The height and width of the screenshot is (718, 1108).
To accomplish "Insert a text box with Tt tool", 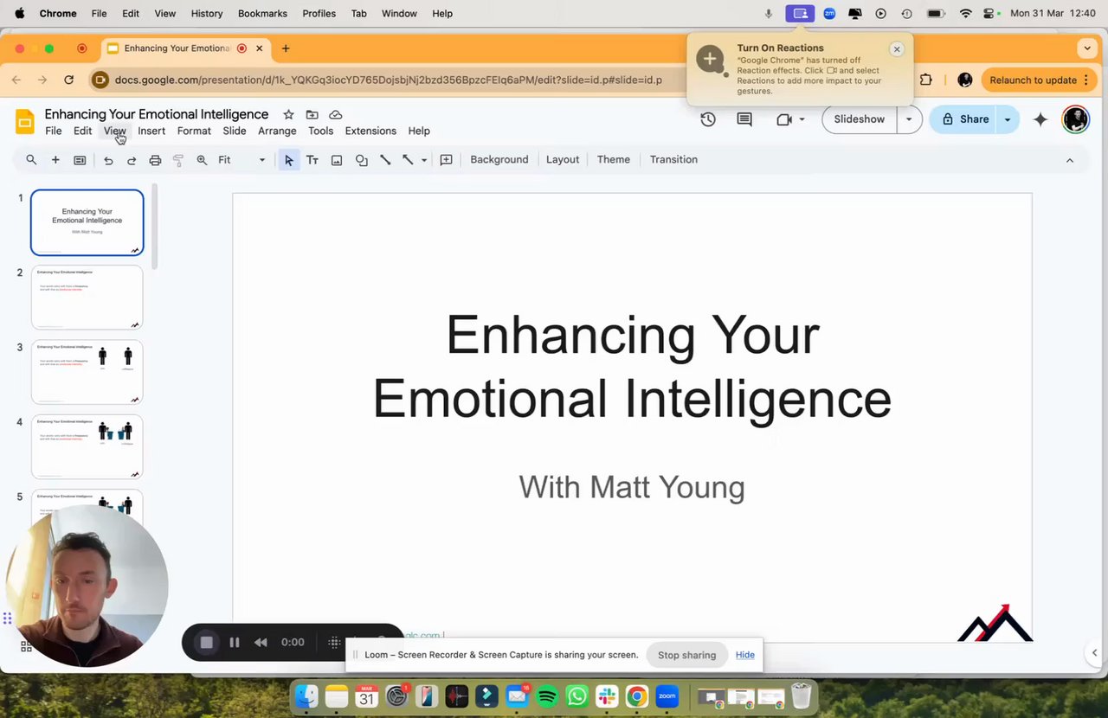I will point(312,160).
